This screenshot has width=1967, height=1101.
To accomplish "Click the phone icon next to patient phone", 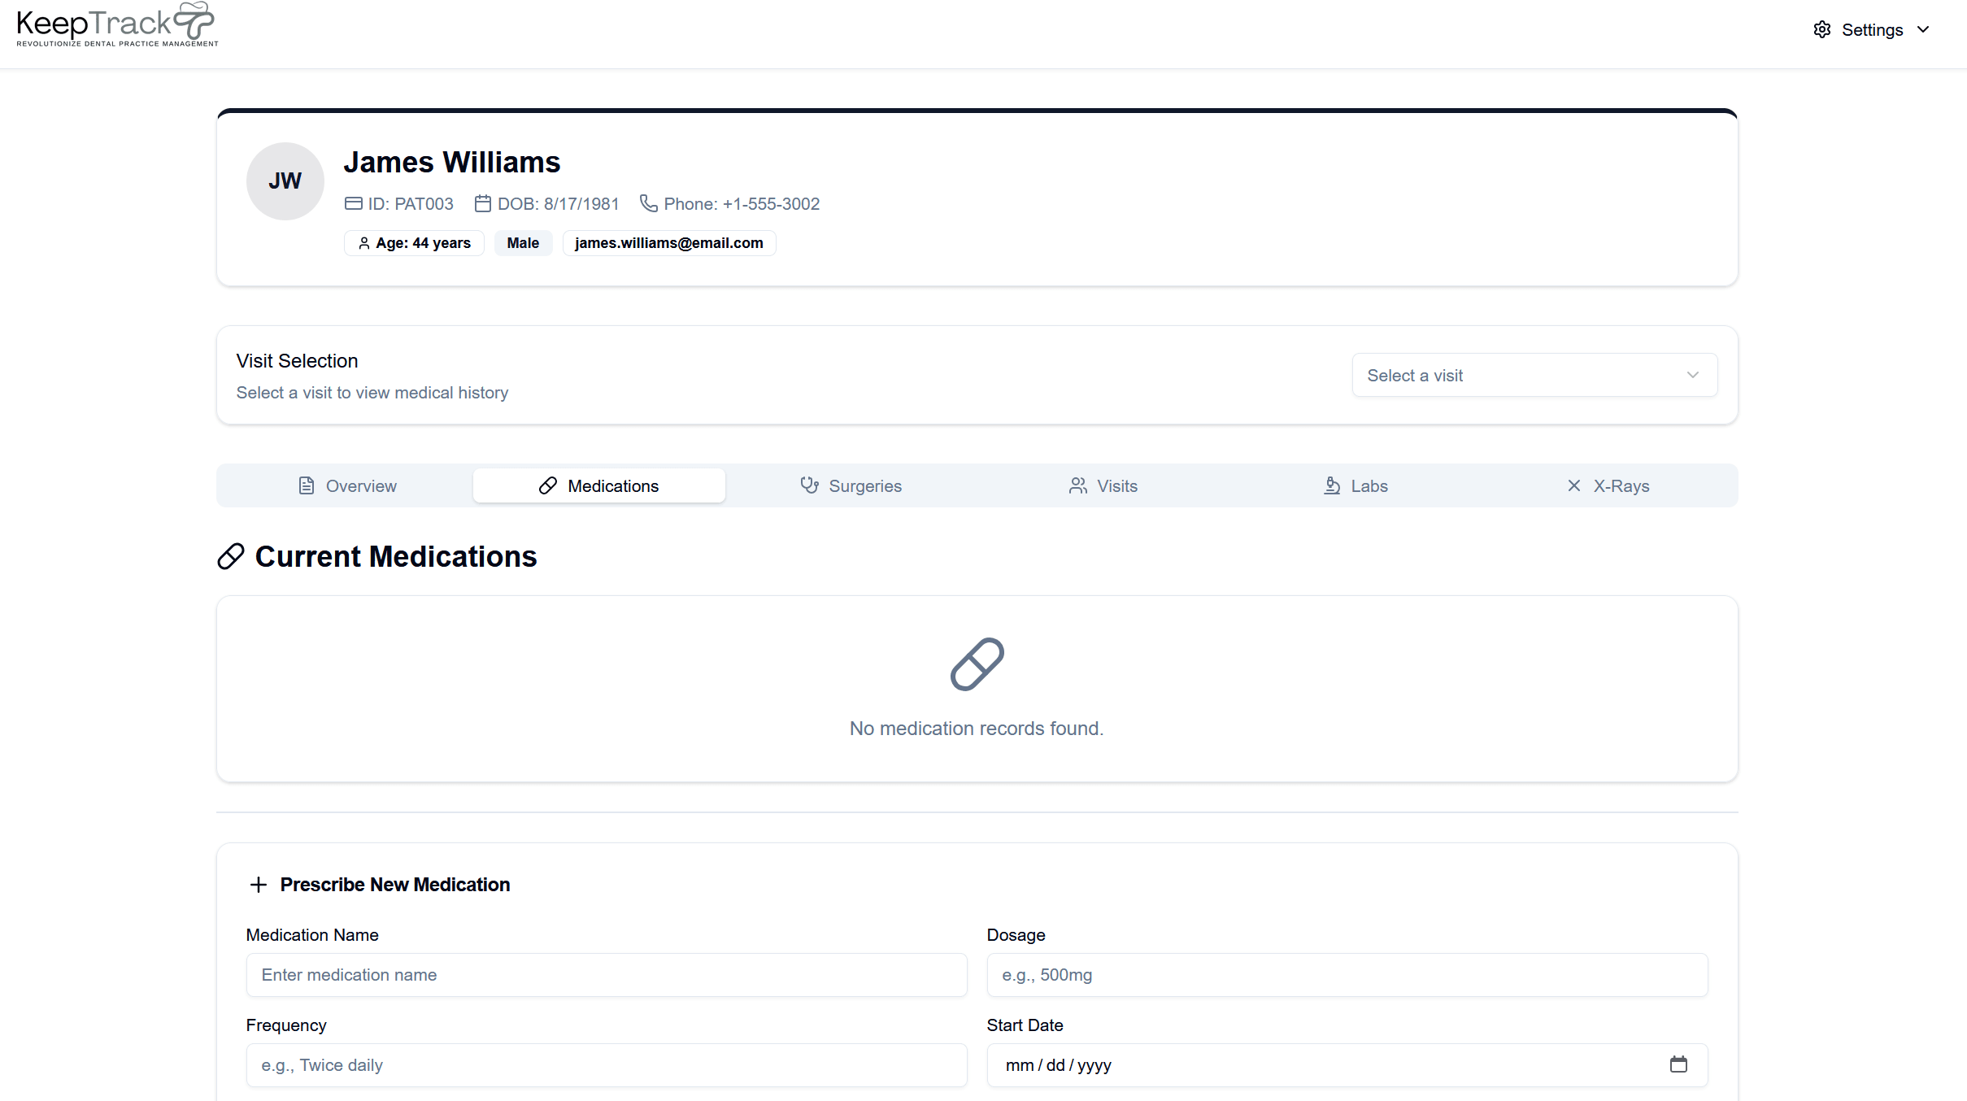I will (x=648, y=203).
